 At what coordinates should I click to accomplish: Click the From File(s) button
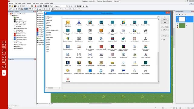tap(165, 27)
